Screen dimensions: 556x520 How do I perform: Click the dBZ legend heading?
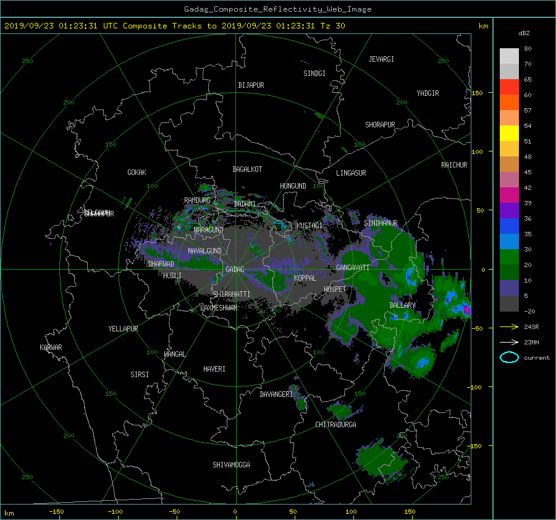tap(524, 33)
